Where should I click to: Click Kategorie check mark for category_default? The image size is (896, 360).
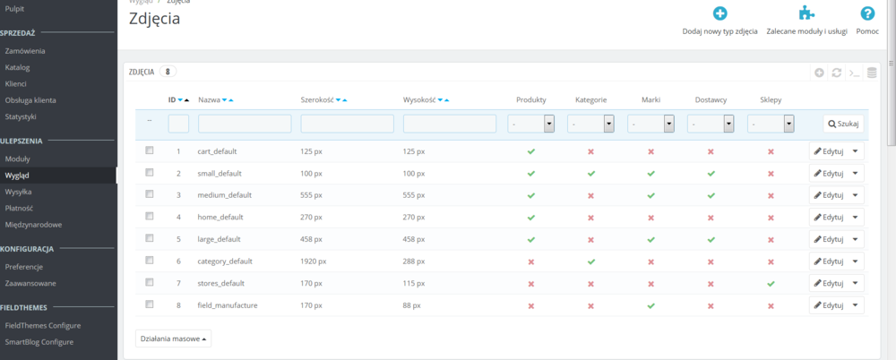click(x=590, y=261)
